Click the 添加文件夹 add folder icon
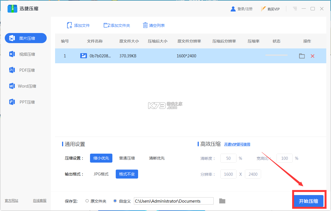The height and width of the screenshot is (211, 331). pyautogui.click(x=107, y=25)
